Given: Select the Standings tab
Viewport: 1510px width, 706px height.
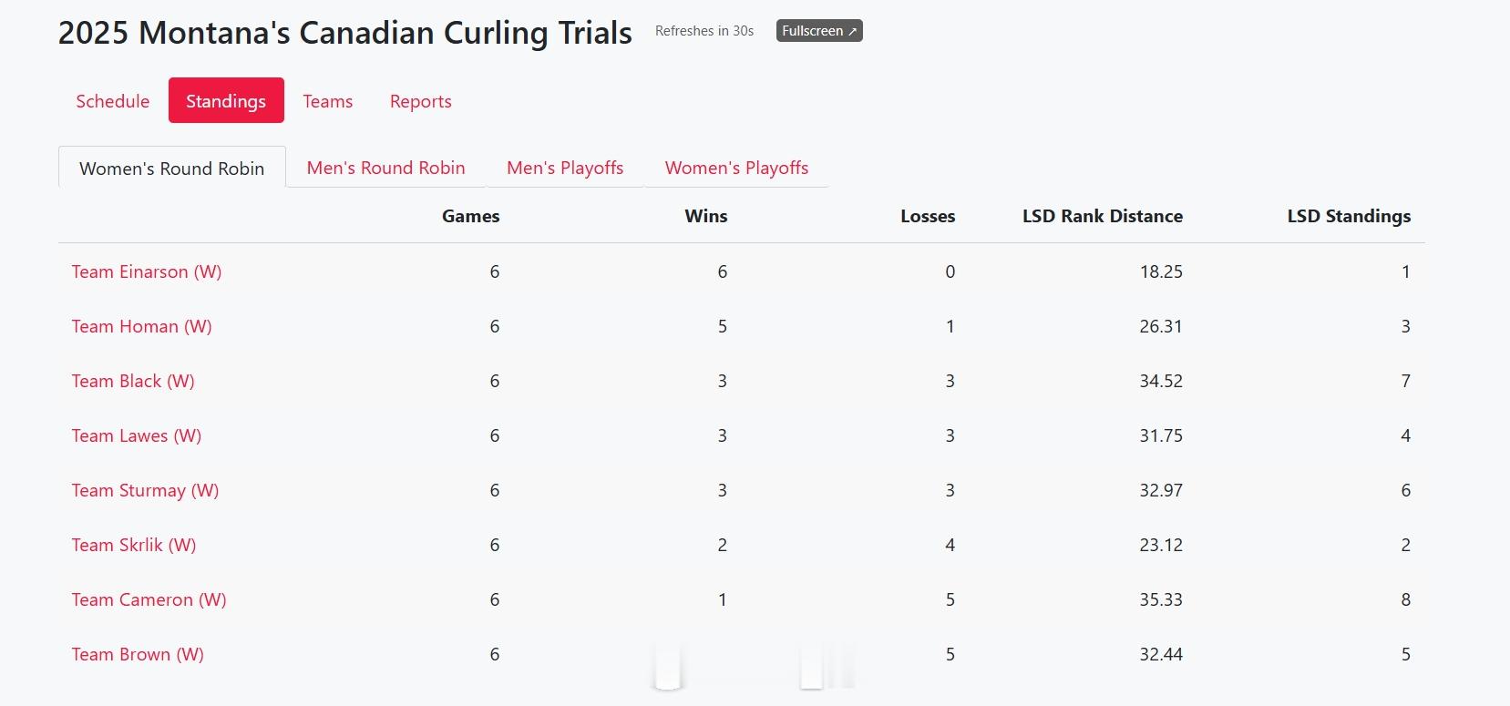Looking at the screenshot, I should click(226, 101).
